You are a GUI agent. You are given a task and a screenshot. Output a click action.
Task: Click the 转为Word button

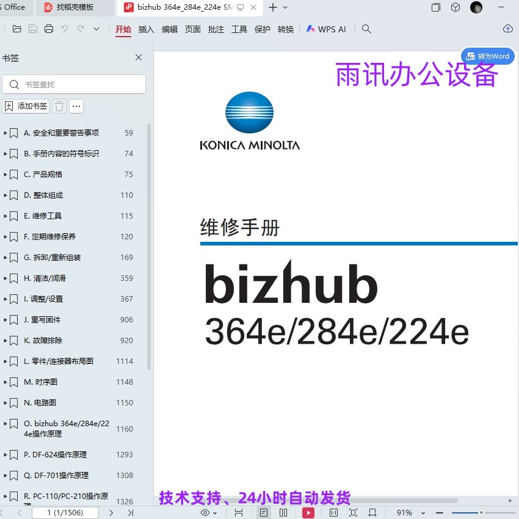tap(488, 56)
